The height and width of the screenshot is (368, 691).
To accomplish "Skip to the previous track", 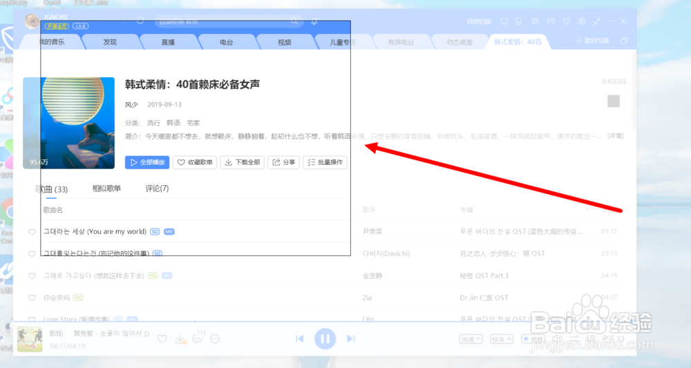I will pyautogui.click(x=300, y=338).
